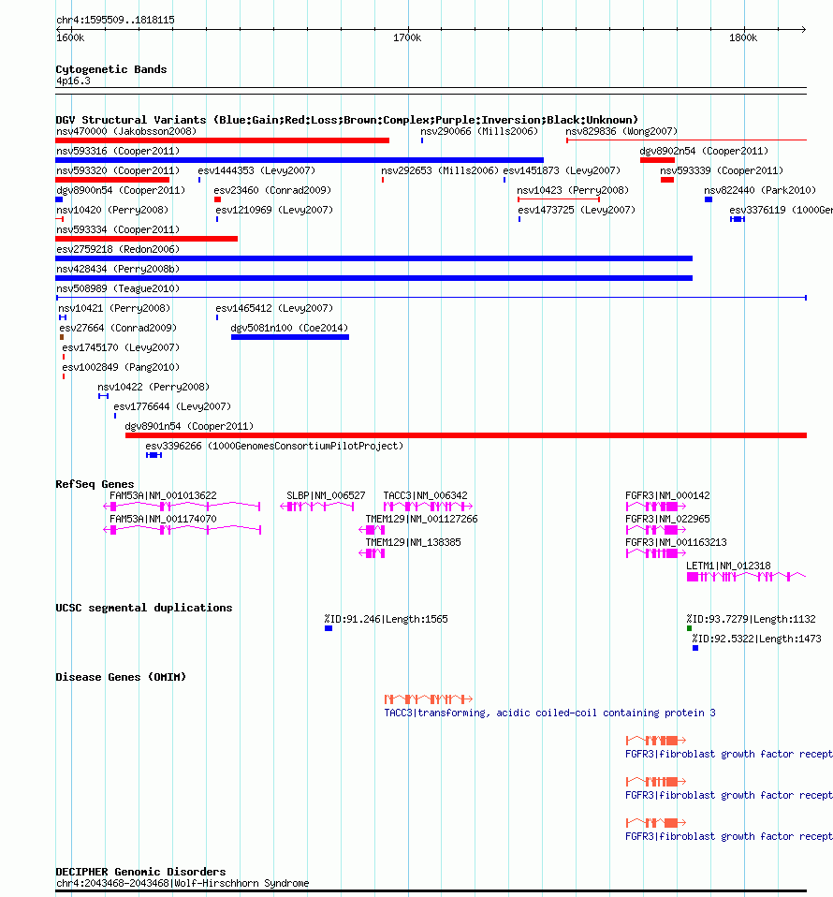
Task: Click the Wolf-Hirschhorn Syndrome DECIPHER label
Action: point(182,883)
